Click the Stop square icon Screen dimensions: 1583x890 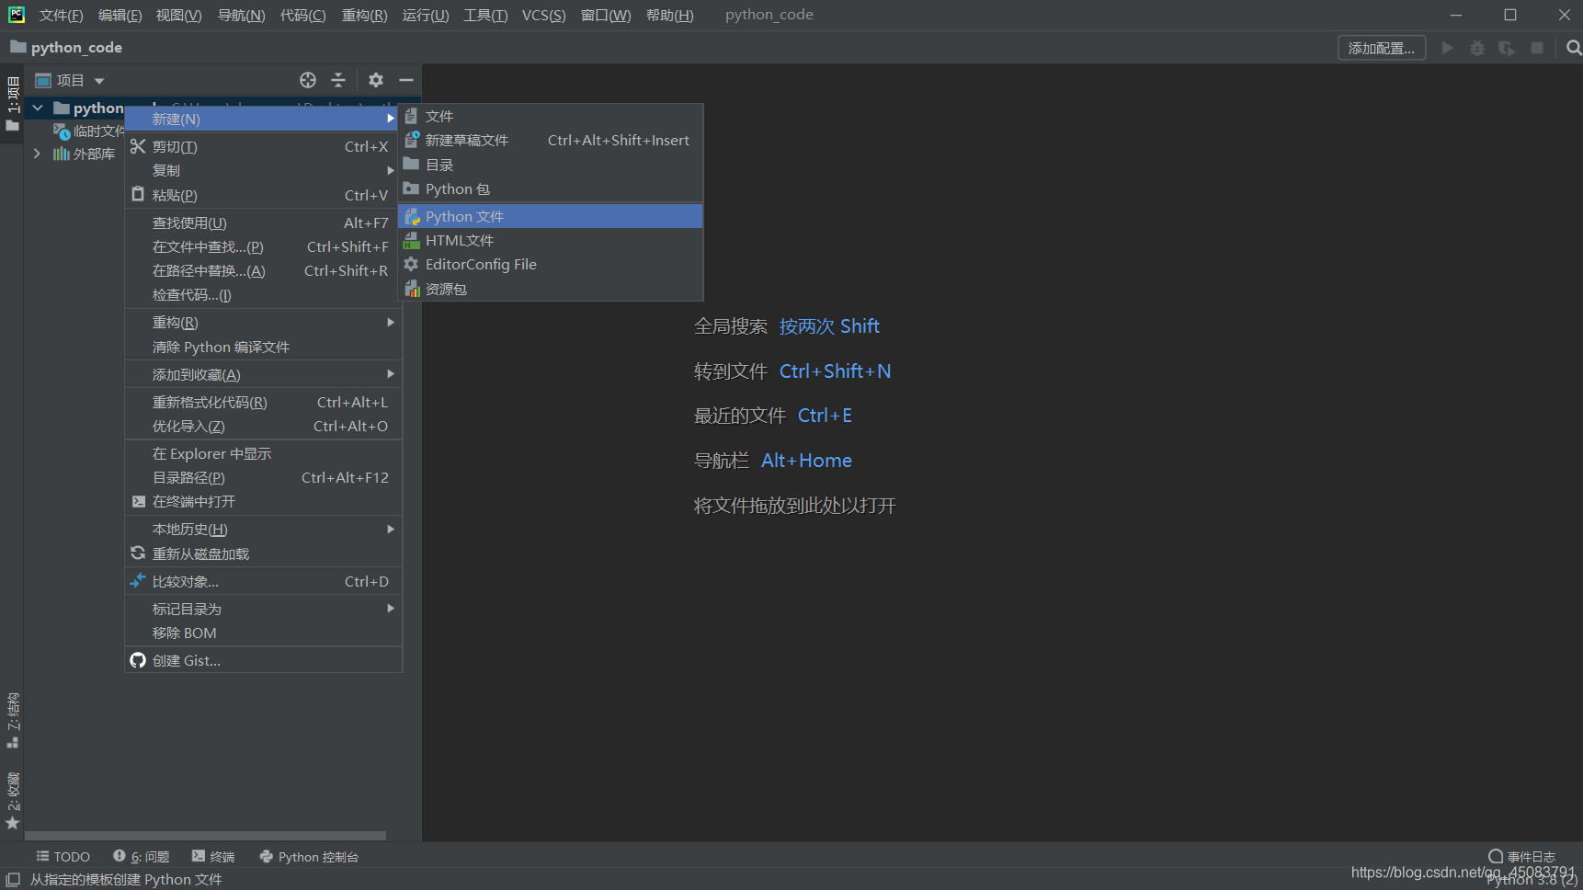(1537, 48)
